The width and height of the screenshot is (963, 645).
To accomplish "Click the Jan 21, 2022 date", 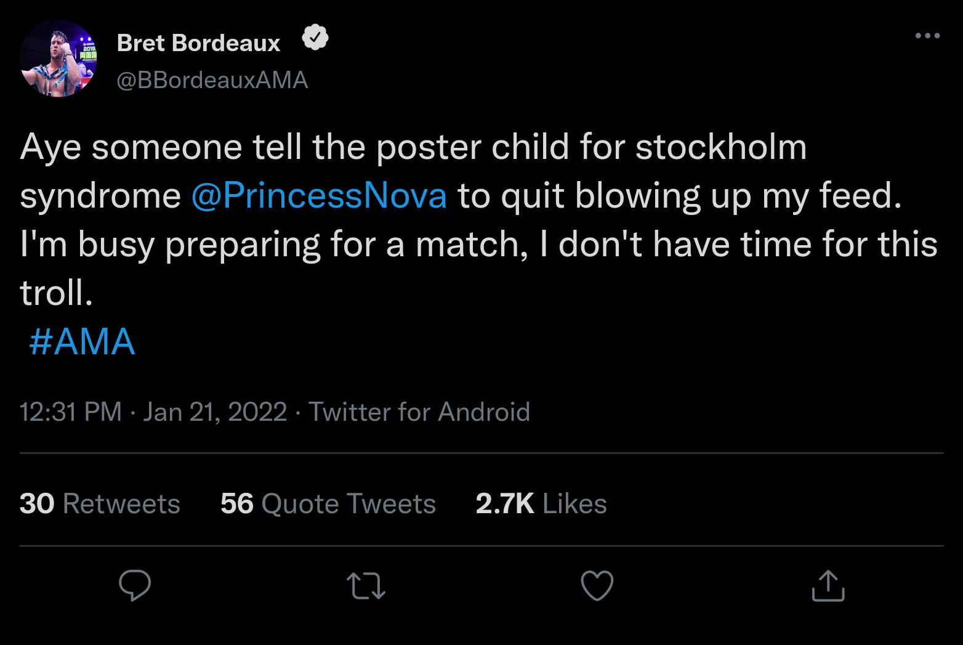I will coord(215,412).
